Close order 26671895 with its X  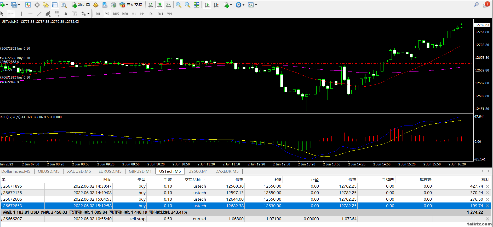point(488,186)
